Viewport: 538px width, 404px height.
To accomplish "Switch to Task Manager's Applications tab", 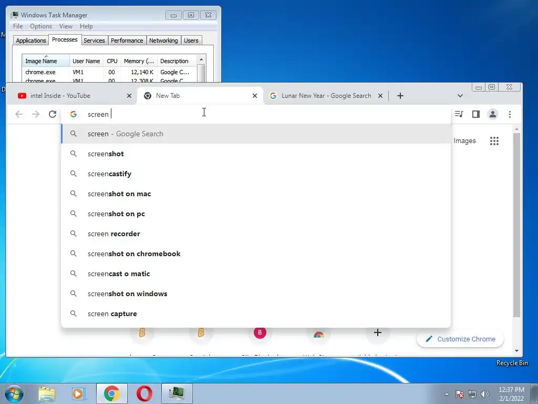I will pyautogui.click(x=31, y=41).
